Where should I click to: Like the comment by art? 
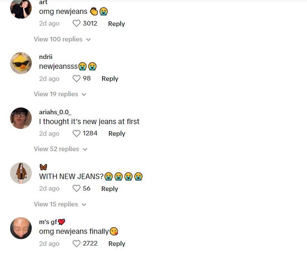(77, 23)
